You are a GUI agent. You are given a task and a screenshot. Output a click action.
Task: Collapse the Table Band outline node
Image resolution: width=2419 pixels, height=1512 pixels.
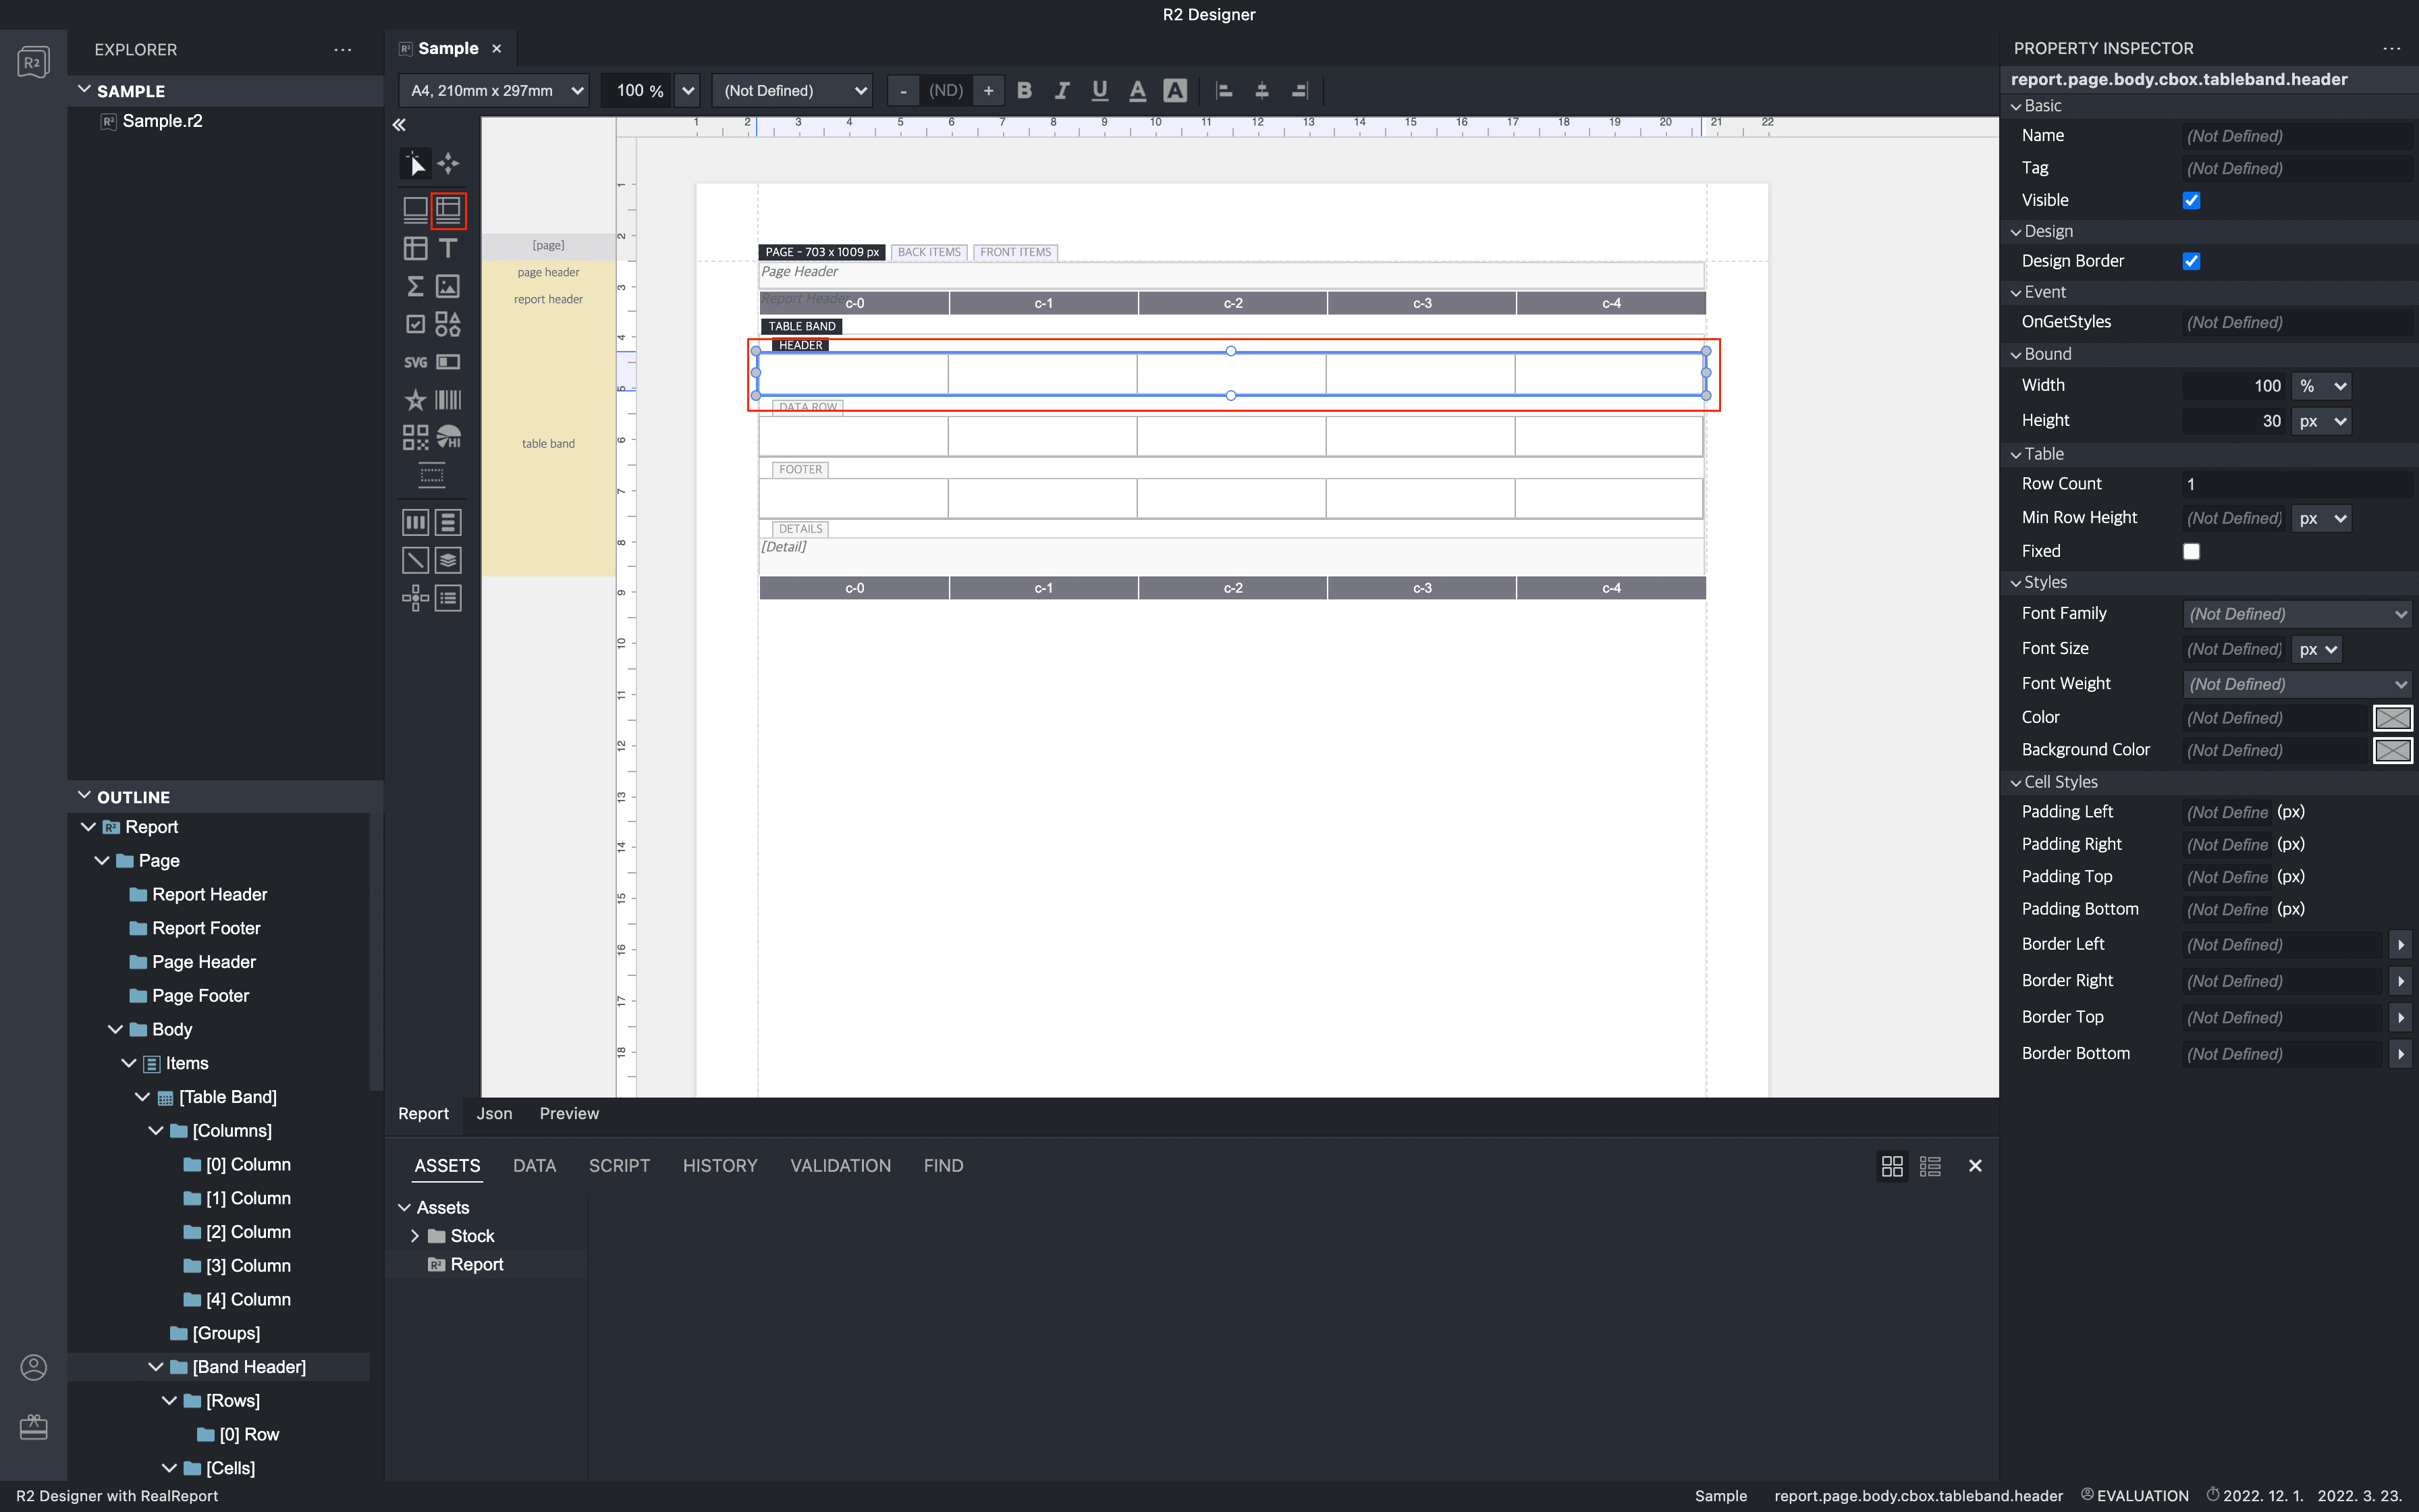click(142, 1097)
